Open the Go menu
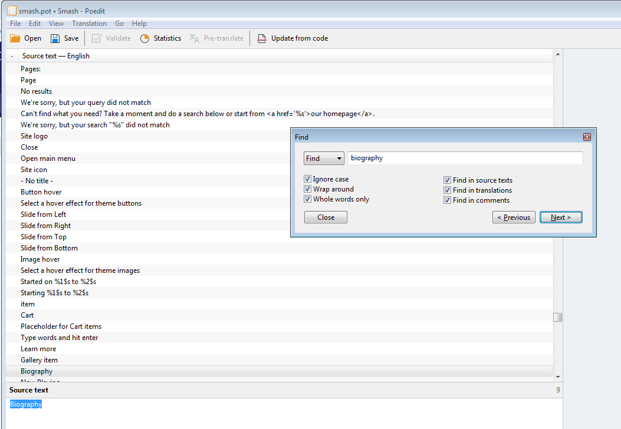Screen dimensions: 621x429 [x=119, y=24]
